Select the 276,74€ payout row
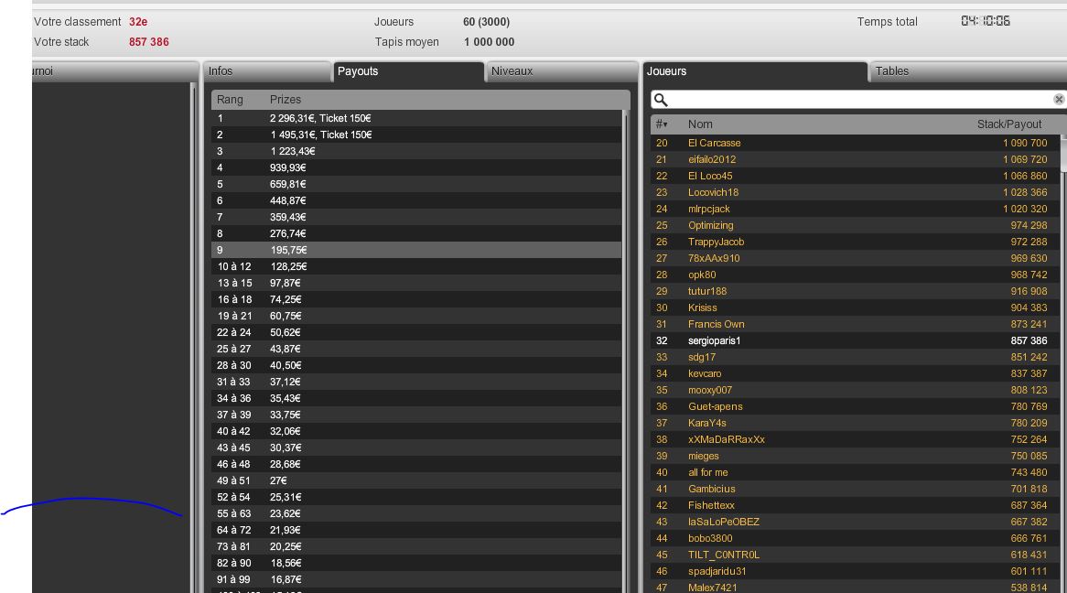 (416, 233)
